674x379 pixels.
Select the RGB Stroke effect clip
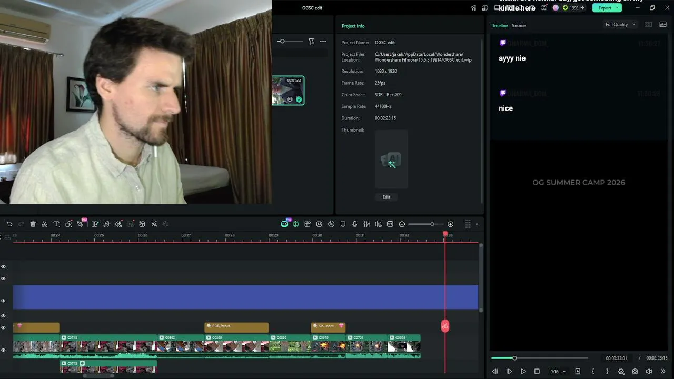pyautogui.click(x=236, y=326)
